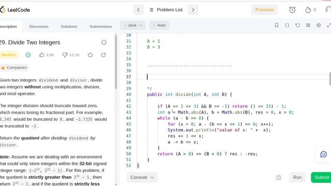Click the description panel scrollbar

coord(116,61)
